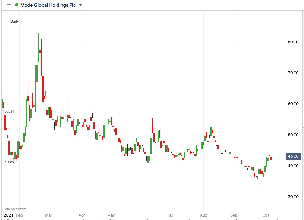
Task: Open the hamburger menu icon
Action: coord(8,5)
